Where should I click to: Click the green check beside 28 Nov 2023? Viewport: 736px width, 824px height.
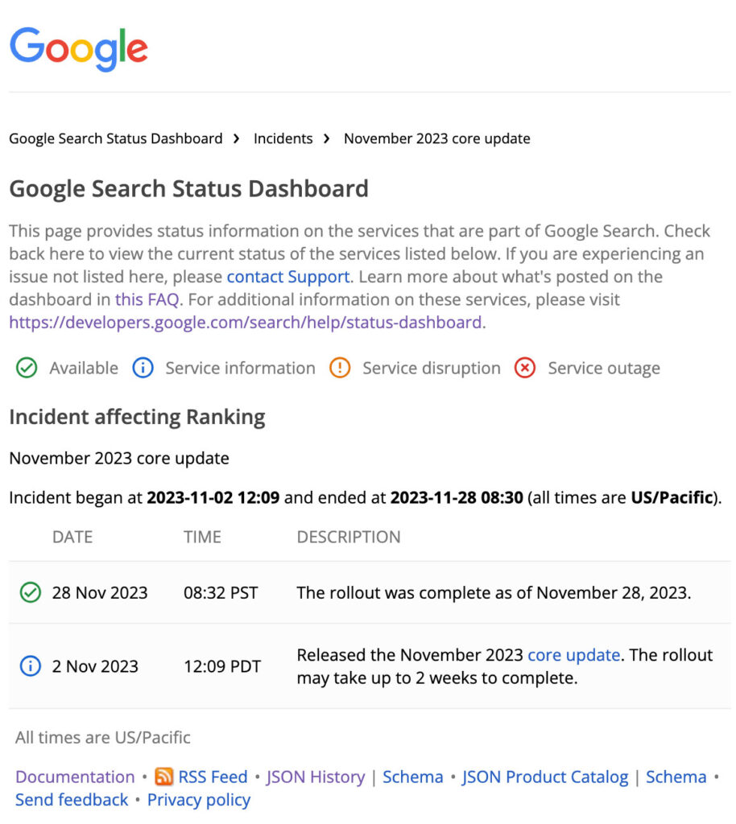pos(29,593)
